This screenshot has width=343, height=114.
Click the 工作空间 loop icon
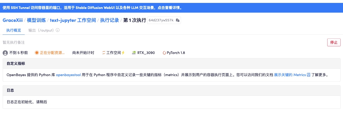104,53
